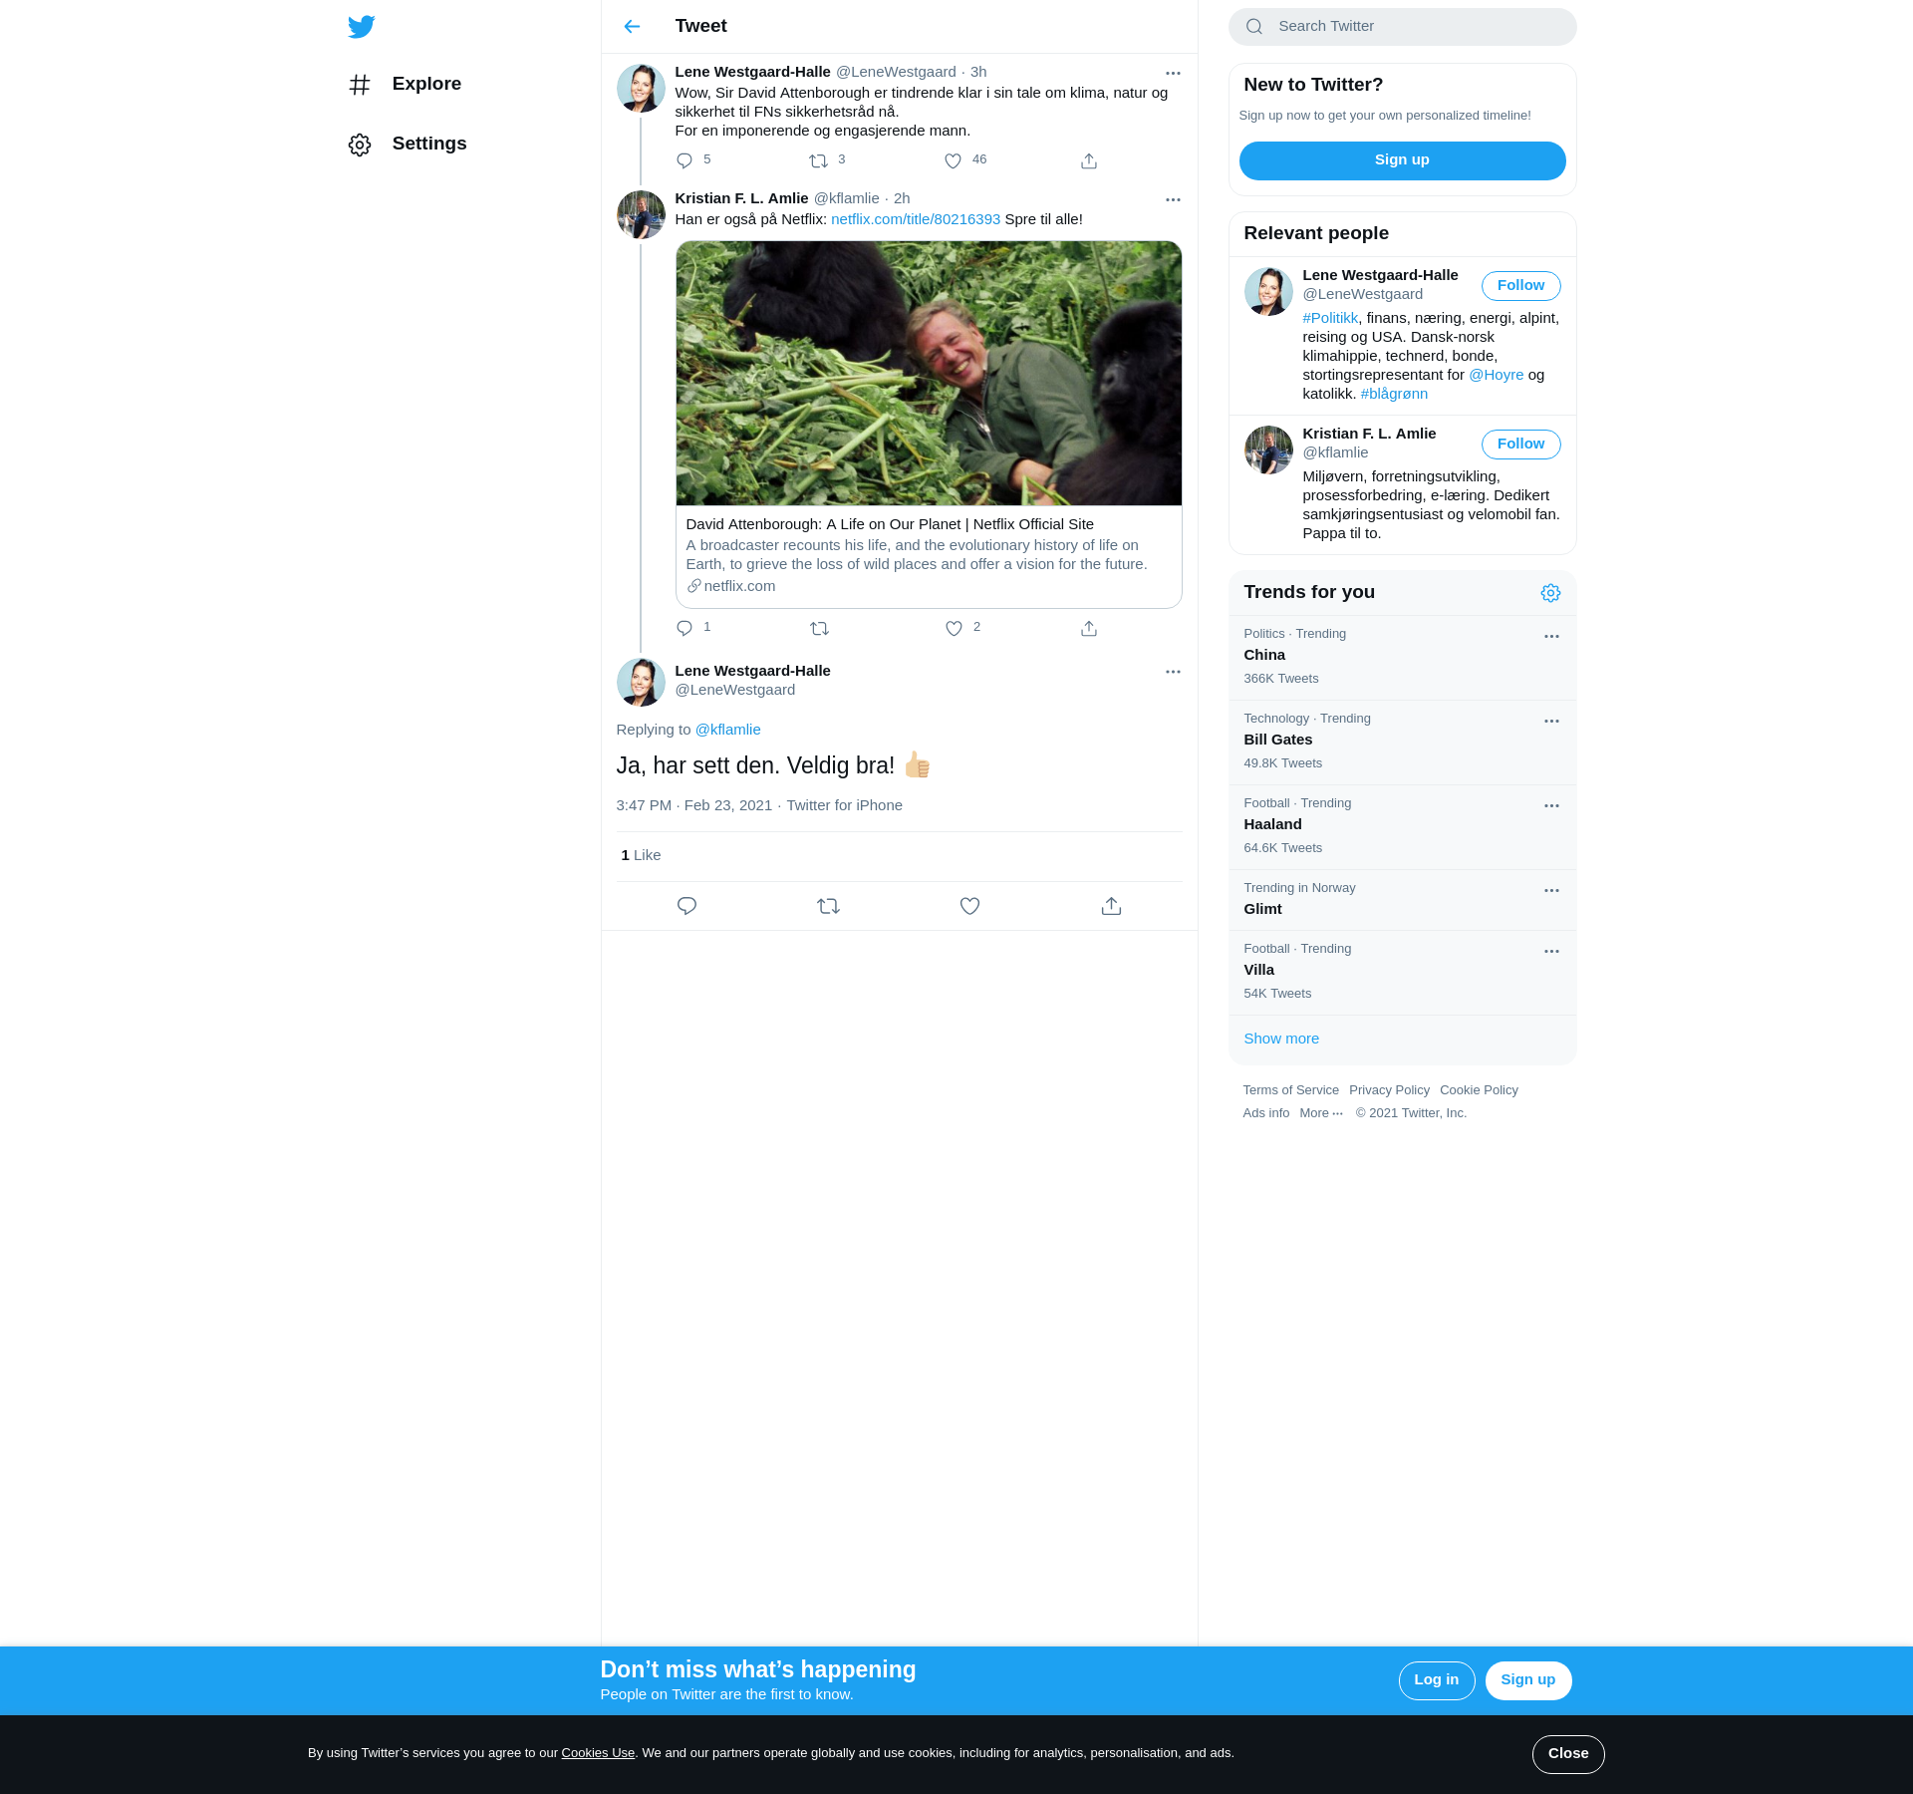The height and width of the screenshot is (1794, 1913).
Task: Click Sign up in New to Twitter panel
Action: click(x=1402, y=160)
